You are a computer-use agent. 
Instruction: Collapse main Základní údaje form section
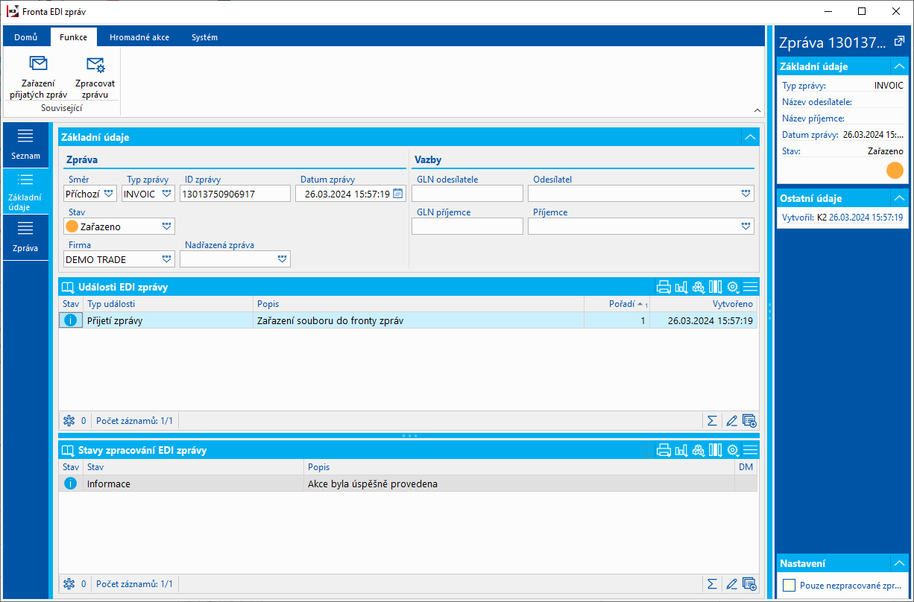tap(749, 137)
